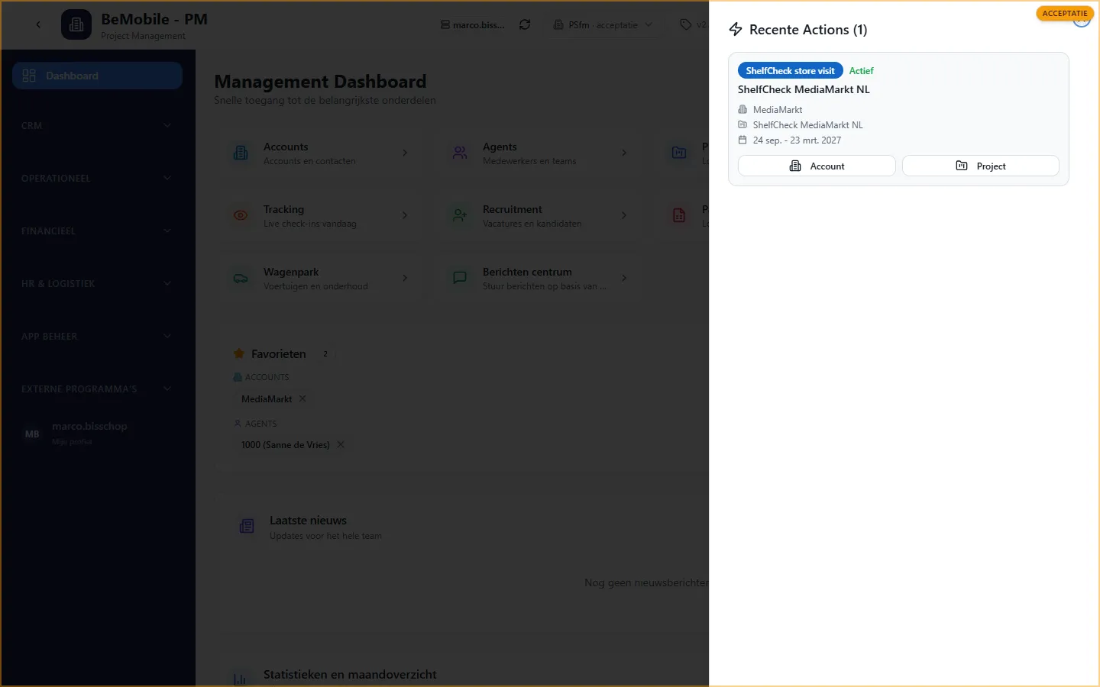The height and width of the screenshot is (687, 1100).
Task: Click the marco.biss... server indicator in the header
Action: pos(473,24)
